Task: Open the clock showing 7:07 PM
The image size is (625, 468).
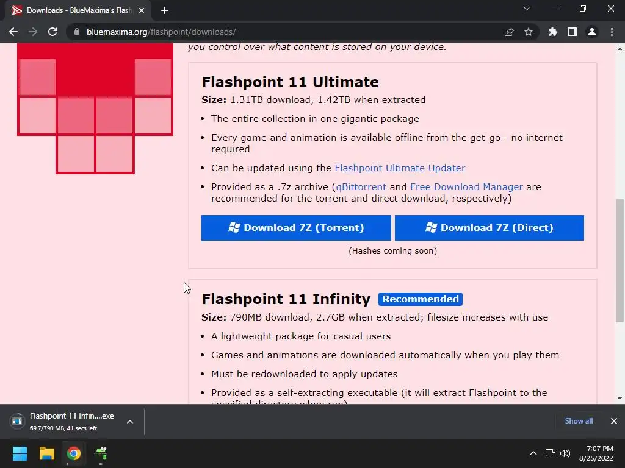Action: (x=596, y=453)
